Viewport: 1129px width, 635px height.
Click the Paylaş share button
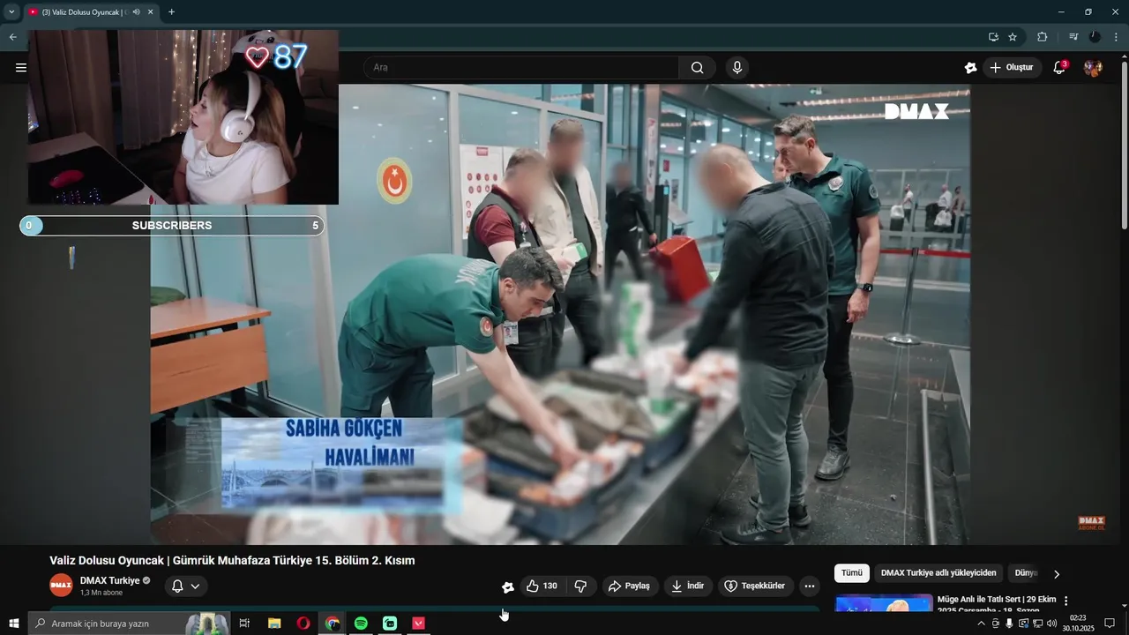click(630, 586)
